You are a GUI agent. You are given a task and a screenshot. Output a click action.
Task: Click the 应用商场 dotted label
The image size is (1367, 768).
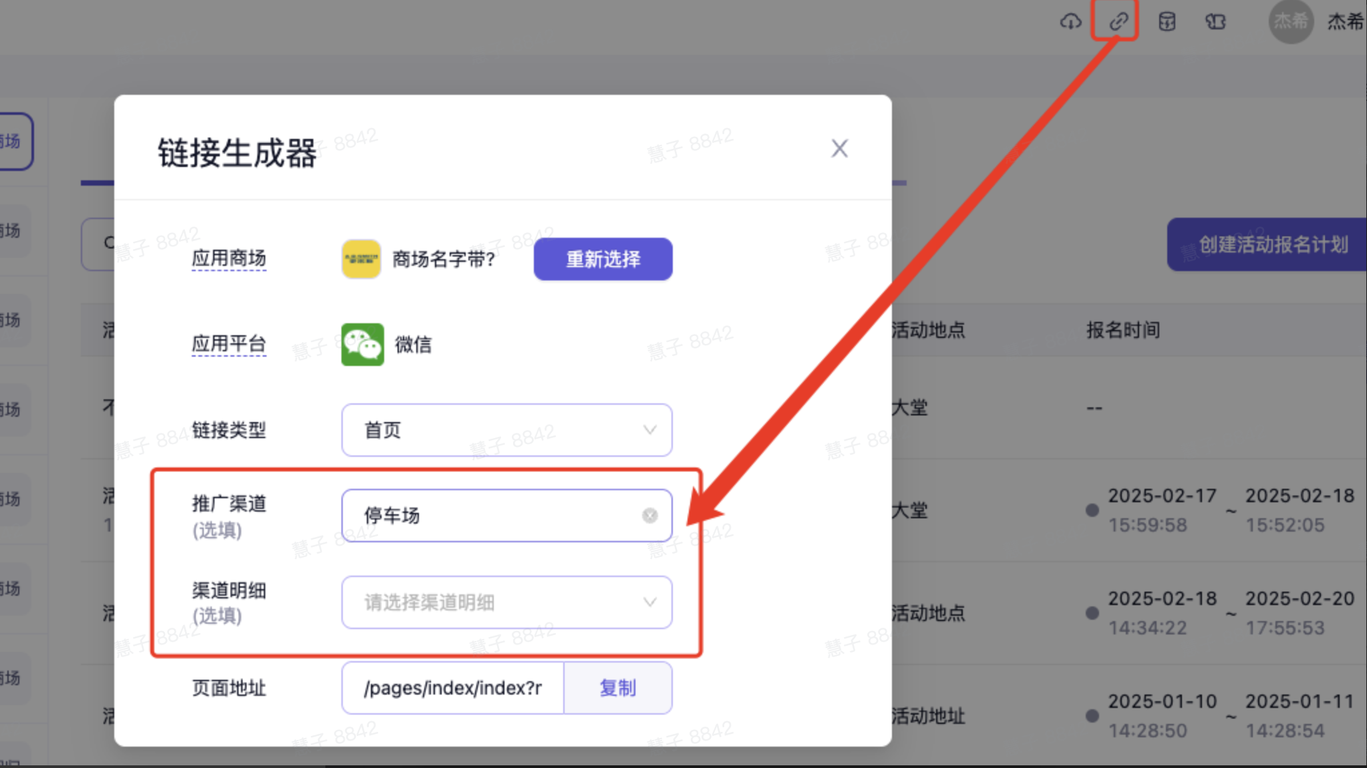click(x=229, y=258)
